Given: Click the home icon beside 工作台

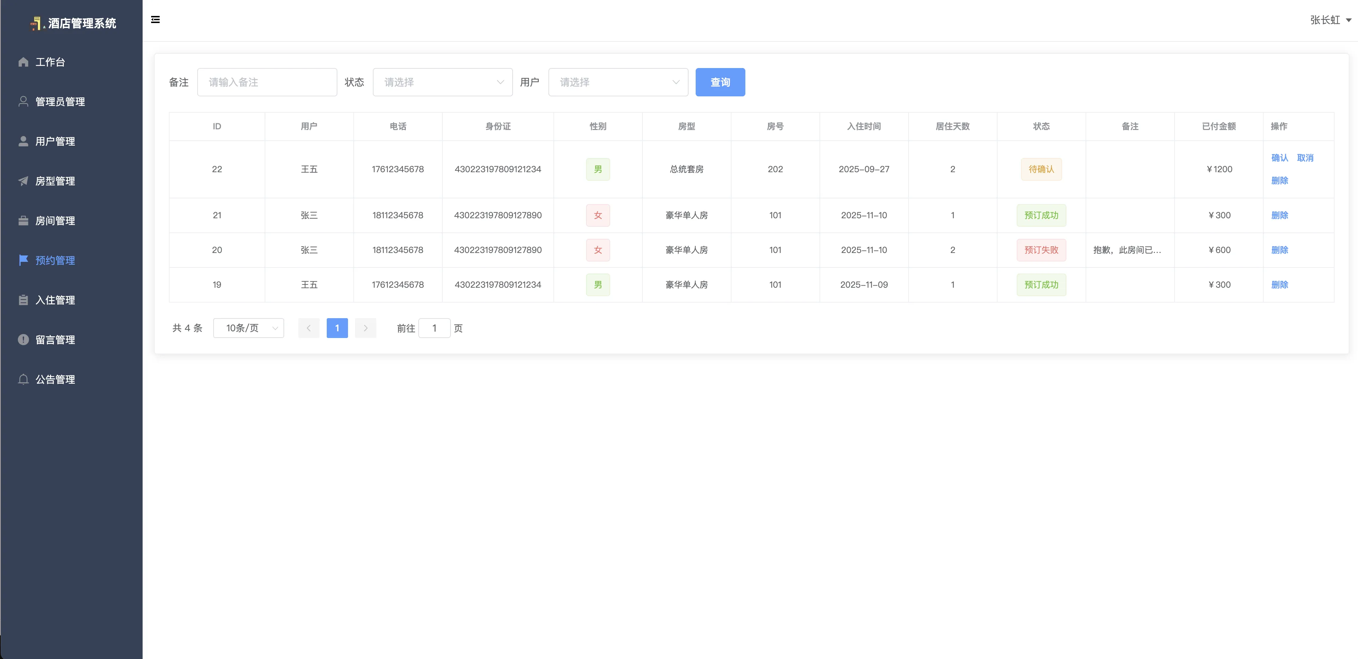Looking at the screenshot, I should click(x=23, y=62).
